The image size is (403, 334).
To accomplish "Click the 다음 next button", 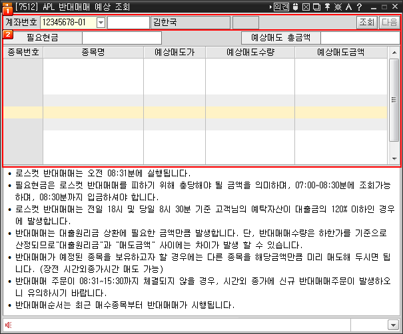I will pyautogui.click(x=390, y=23).
